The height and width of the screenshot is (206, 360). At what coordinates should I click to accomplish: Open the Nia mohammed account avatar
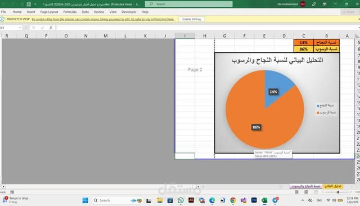click(303, 4)
